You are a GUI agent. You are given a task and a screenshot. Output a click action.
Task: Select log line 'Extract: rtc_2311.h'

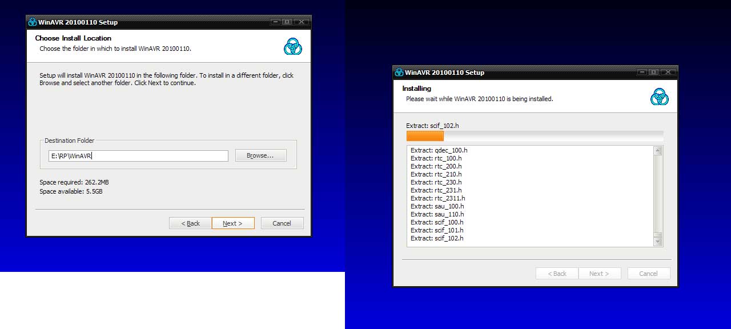tap(438, 198)
